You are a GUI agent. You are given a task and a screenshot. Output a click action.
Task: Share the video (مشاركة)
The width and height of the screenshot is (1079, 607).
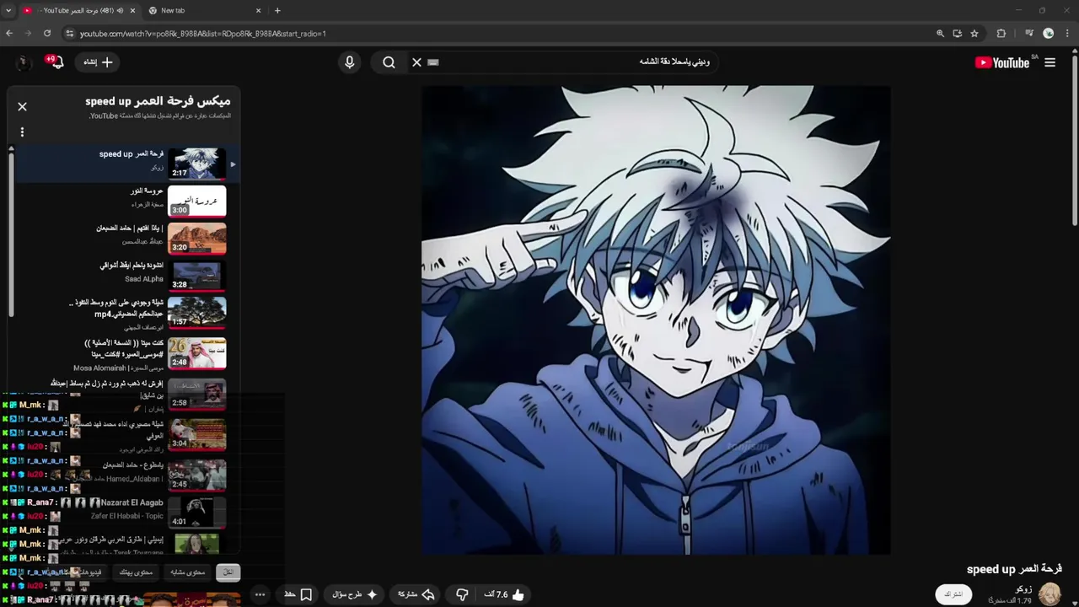pos(416,594)
